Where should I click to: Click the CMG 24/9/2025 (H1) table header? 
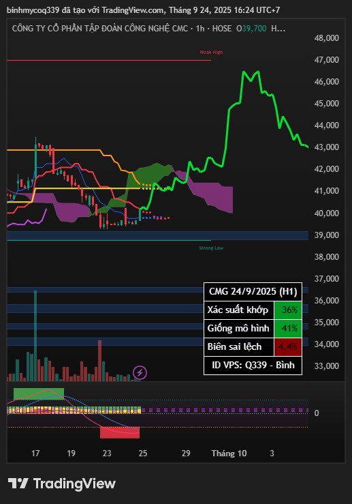(x=253, y=291)
